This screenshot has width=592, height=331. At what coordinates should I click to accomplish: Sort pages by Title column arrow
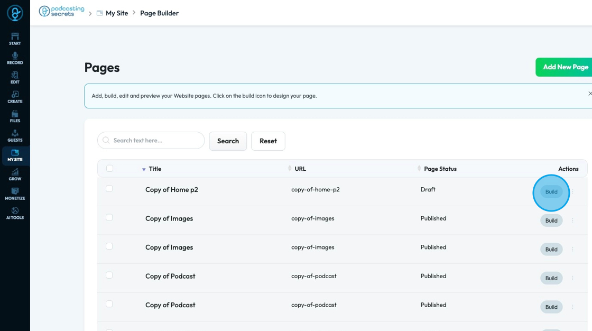144,169
